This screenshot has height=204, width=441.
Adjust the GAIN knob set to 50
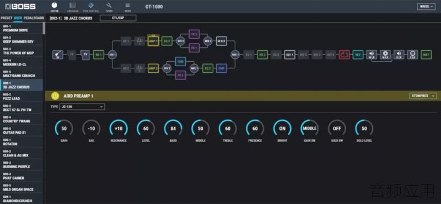(64, 128)
